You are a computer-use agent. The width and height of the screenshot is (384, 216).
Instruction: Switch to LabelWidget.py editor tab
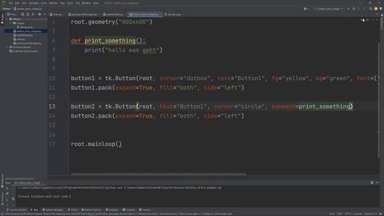tap(113, 14)
